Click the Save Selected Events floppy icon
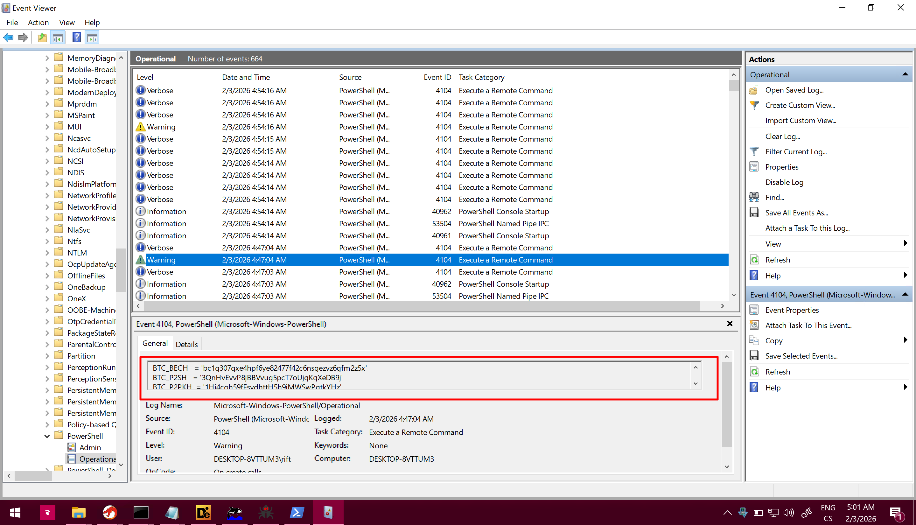The width and height of the screenshot is (916, 525). tap(754, 356)
